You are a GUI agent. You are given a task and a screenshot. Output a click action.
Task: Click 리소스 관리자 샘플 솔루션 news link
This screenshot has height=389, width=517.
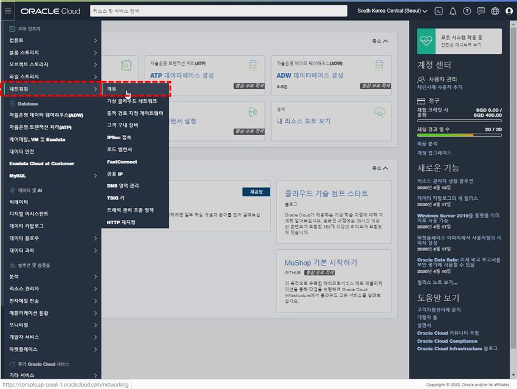[x=445, y=181]
